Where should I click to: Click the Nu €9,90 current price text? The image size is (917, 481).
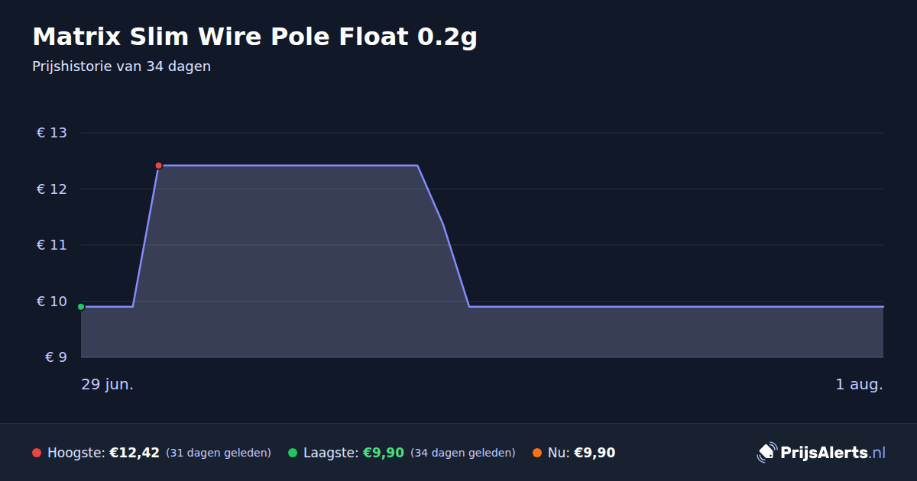[582, 453]
